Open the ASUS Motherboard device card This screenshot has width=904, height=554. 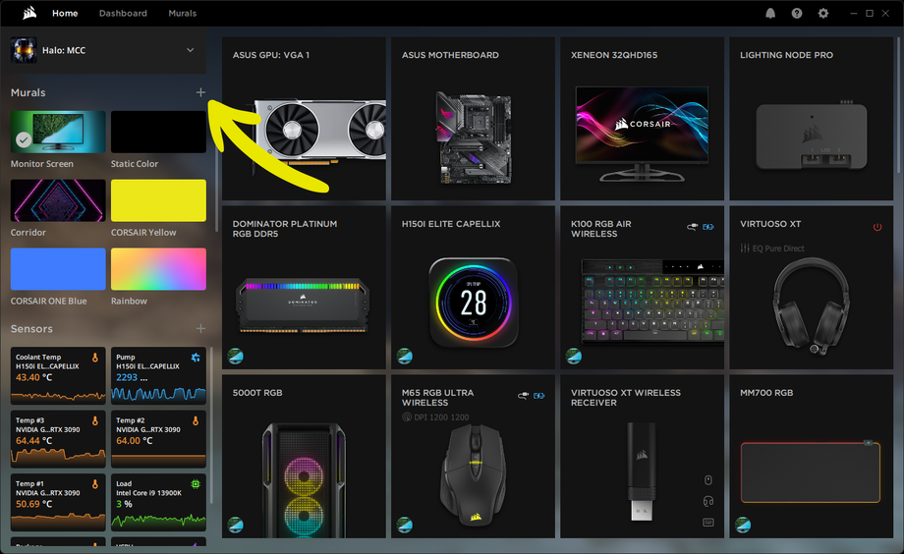pos(473,119)
